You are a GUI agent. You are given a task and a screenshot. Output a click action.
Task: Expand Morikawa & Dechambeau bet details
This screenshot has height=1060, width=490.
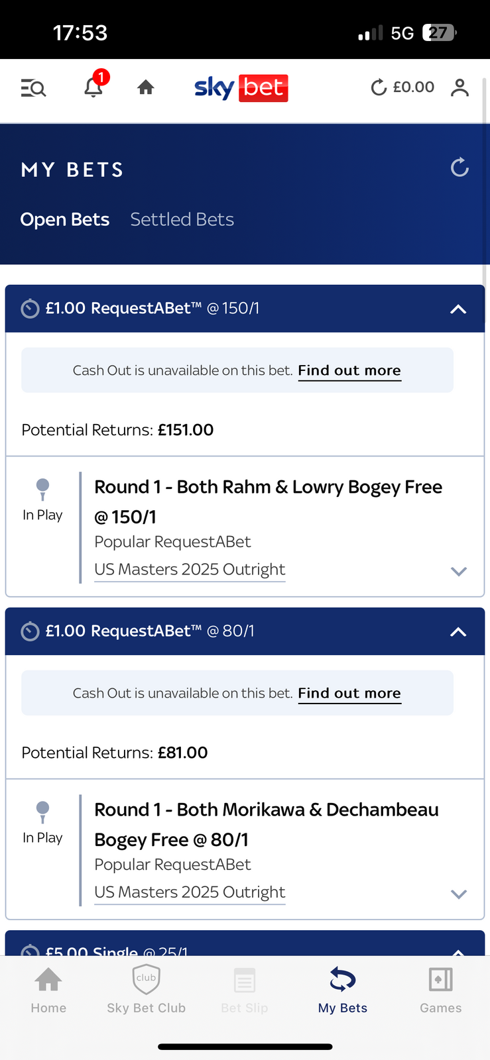[x=459, y=894]
